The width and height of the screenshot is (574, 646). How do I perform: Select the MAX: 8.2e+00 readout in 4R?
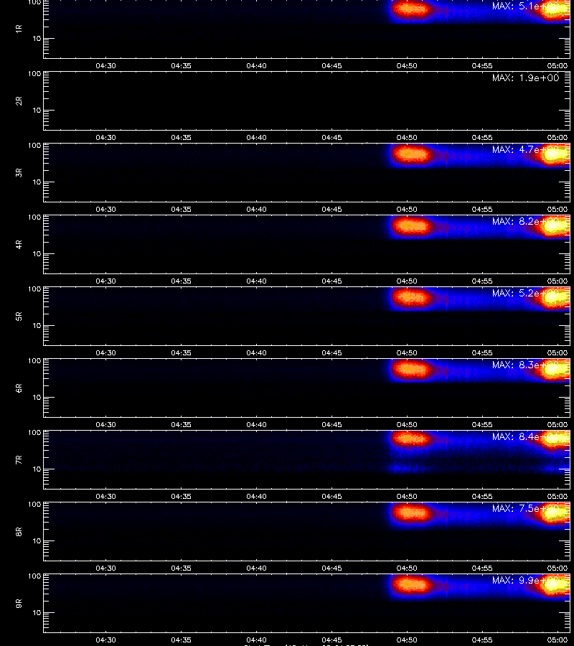tap(526, 221)
